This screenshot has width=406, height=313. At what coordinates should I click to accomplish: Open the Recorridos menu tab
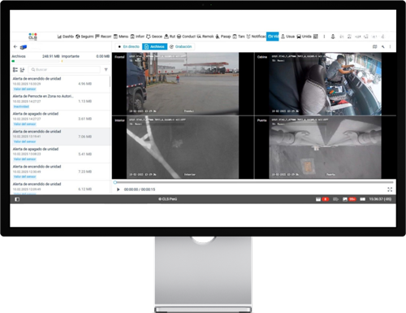[103, 37]
